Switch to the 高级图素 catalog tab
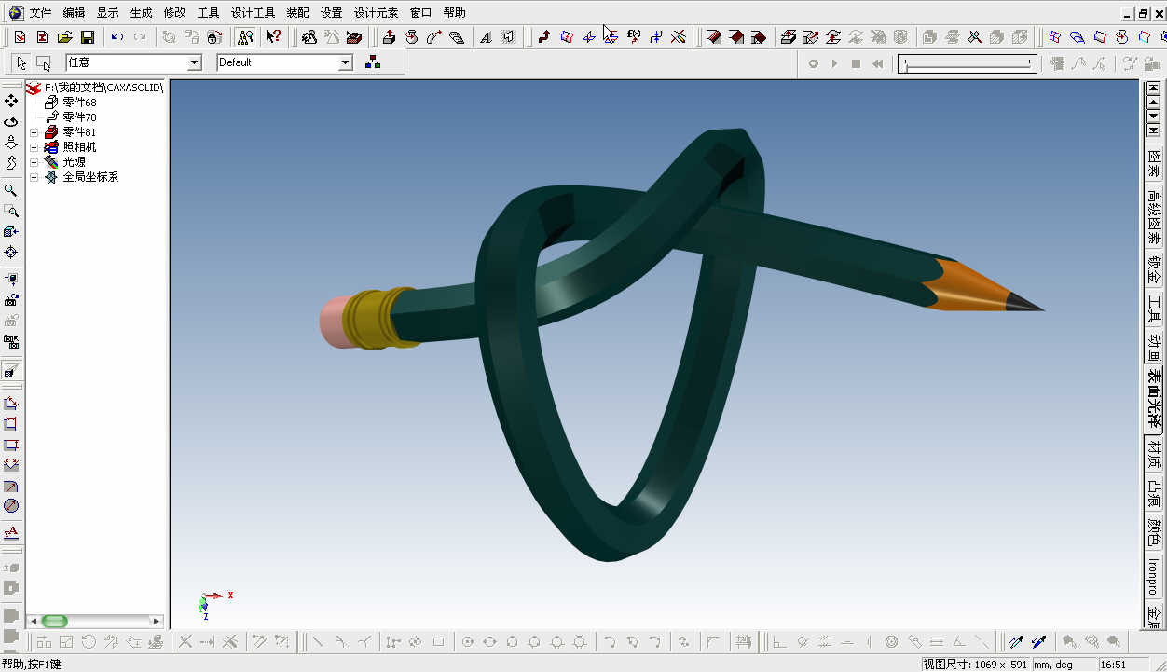Image resolution: width=1167 pixels, height=672 pixels. pos(1155,216)
